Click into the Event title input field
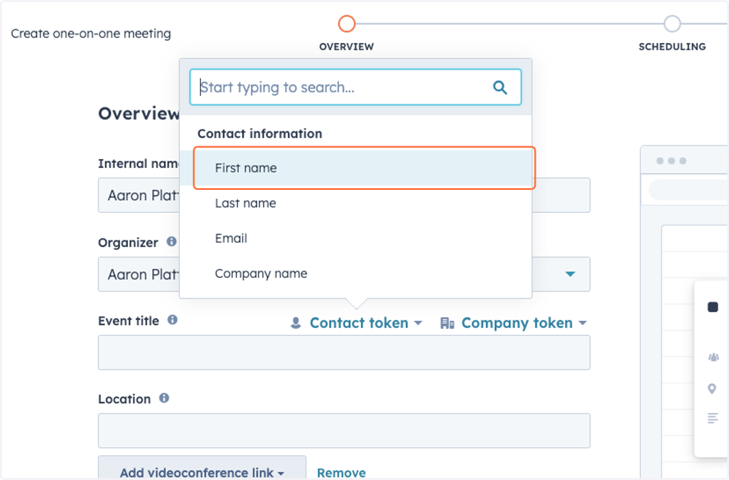 344,353
